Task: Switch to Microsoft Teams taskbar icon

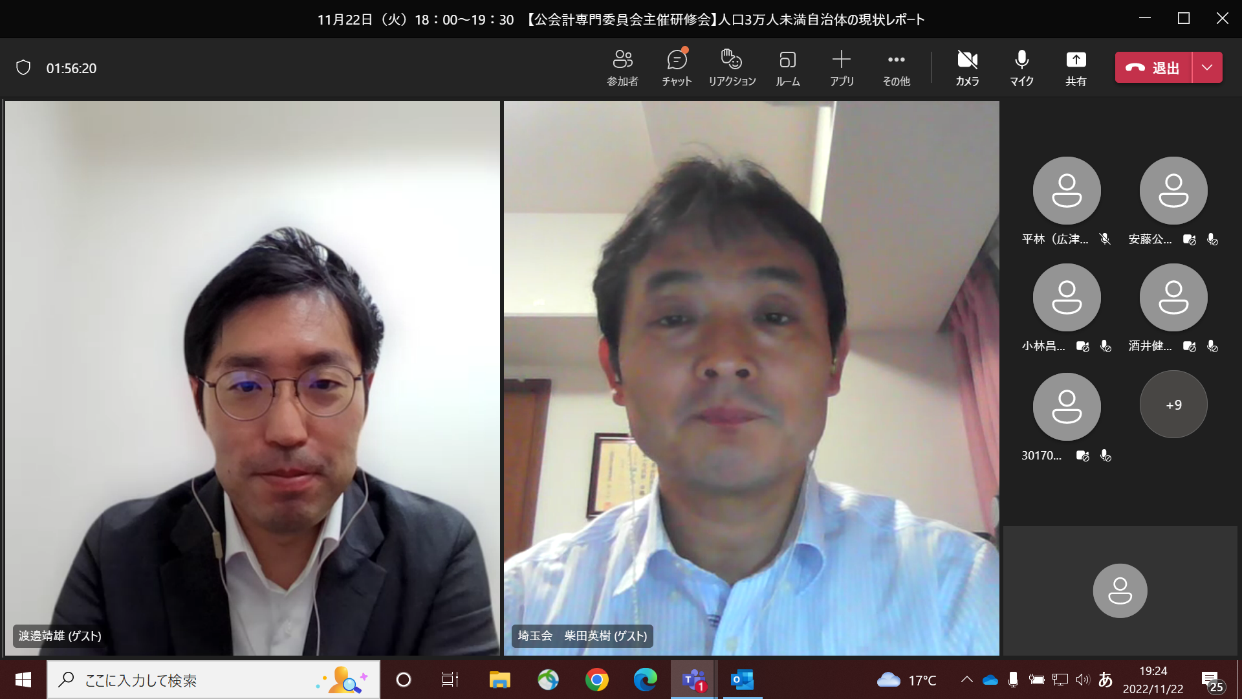Action: click(x=693, y=680)
